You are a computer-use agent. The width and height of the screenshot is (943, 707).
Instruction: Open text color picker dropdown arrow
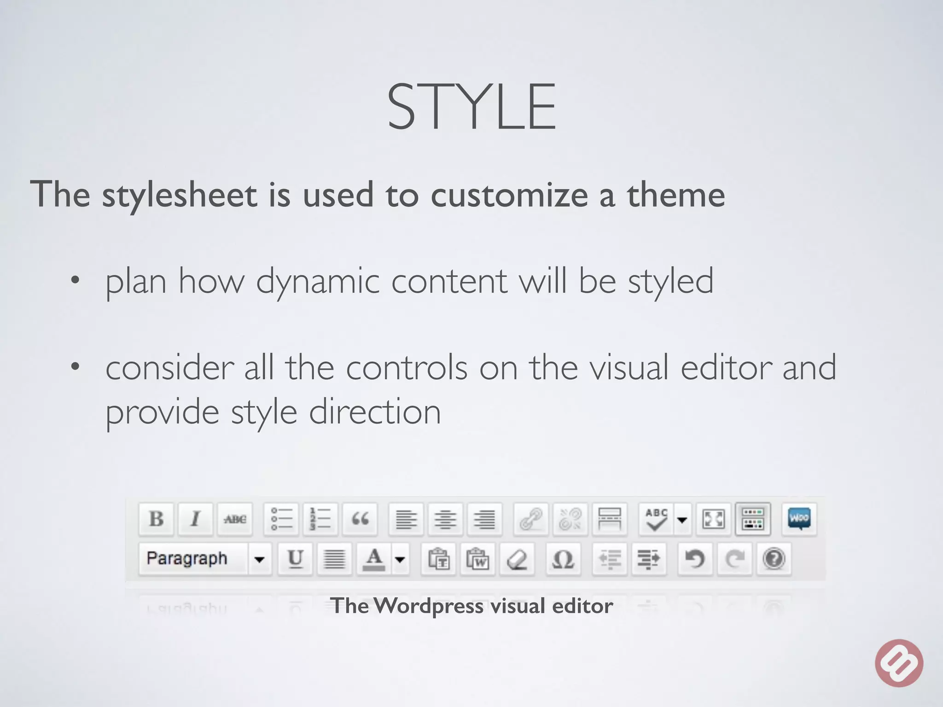tap(400, 559)
